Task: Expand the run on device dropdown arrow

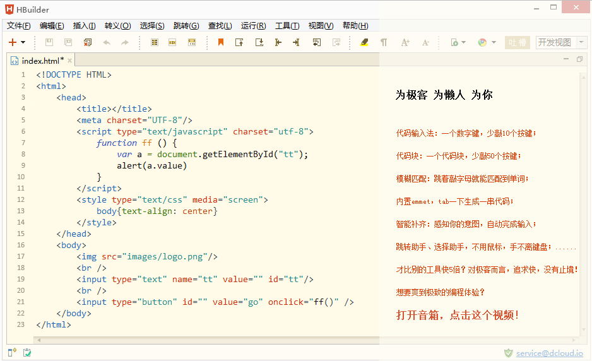Action: pyautogui.click(x=464, y=42)
